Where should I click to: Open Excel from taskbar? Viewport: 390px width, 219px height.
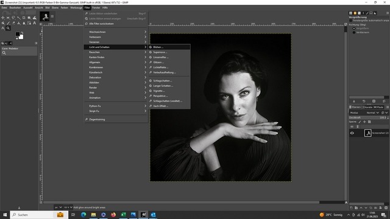click(123, 215)
